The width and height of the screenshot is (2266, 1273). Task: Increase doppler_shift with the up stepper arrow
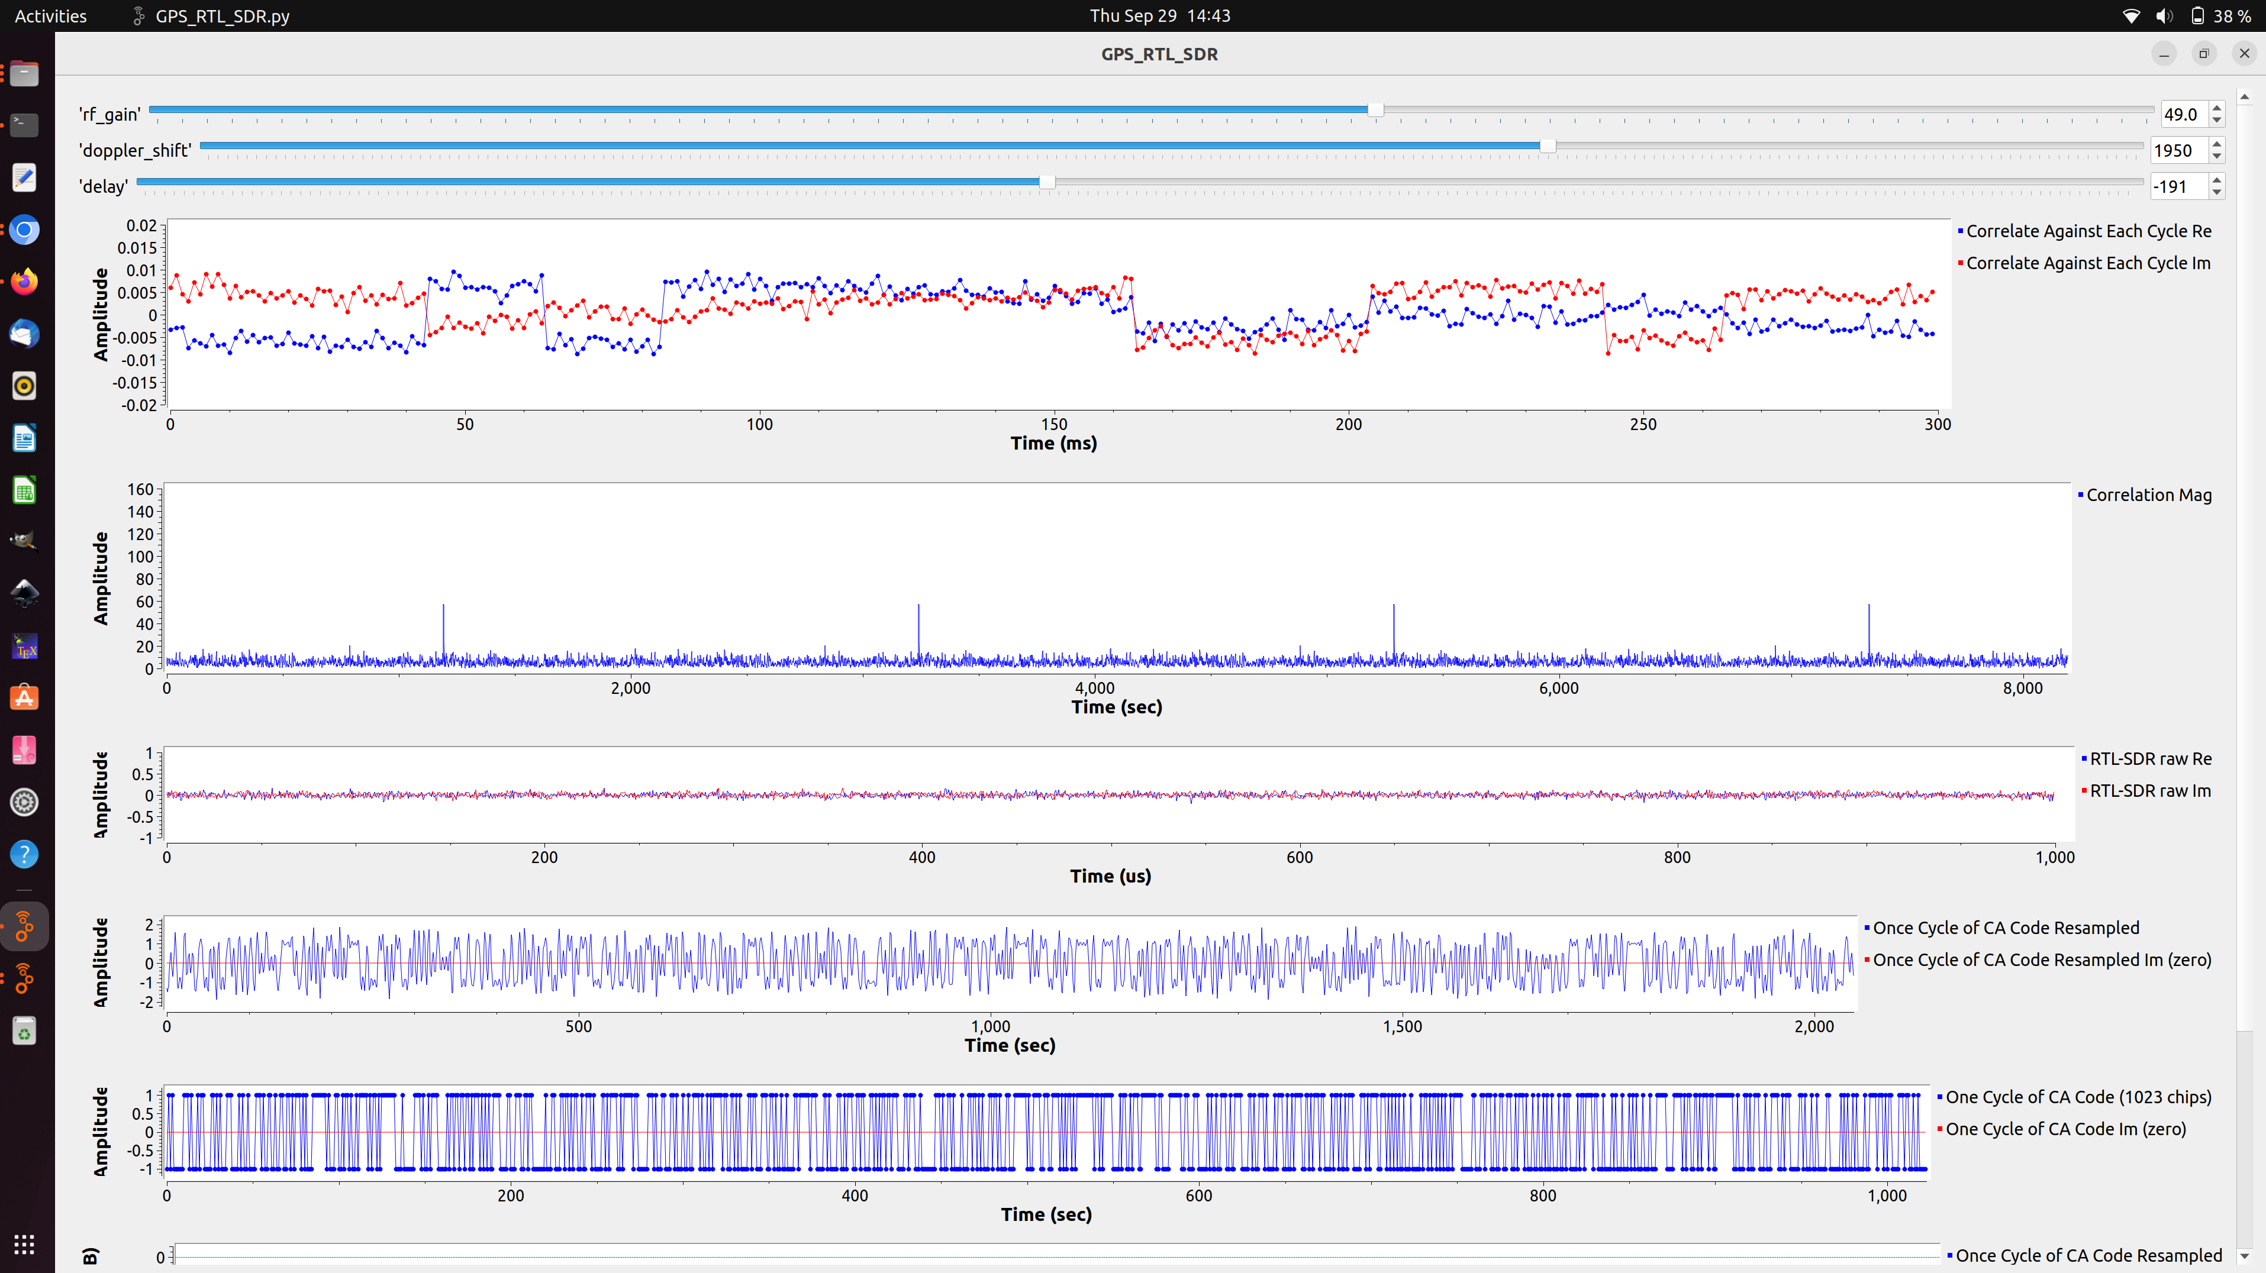tap(2217, 144)
